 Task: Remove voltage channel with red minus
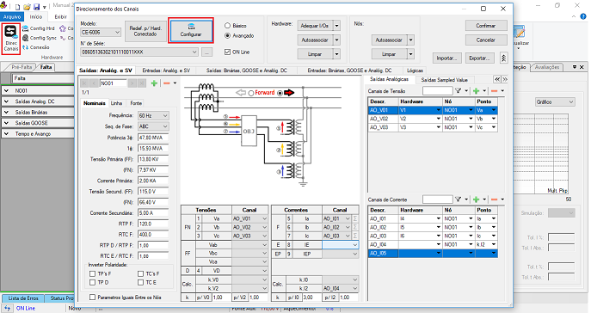(x=495, y=91)
